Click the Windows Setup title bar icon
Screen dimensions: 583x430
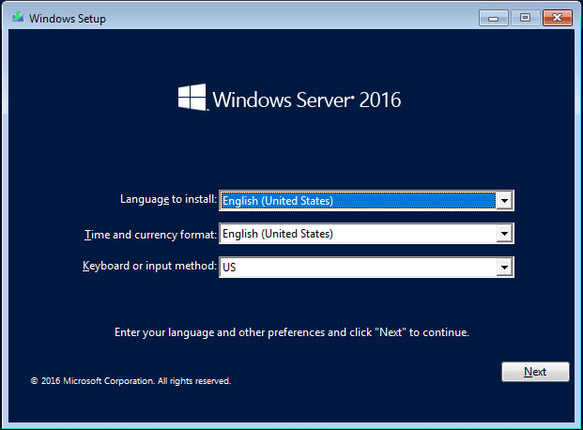(18, 18)
